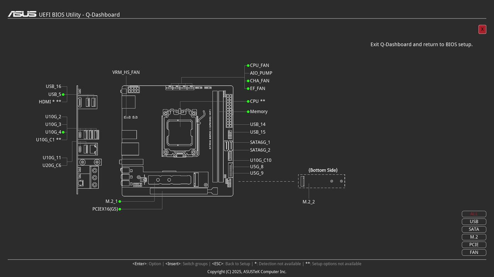Switch to the SATA device group
The height and width of the screenshot is (277, 494).
(x=474, y=229)
